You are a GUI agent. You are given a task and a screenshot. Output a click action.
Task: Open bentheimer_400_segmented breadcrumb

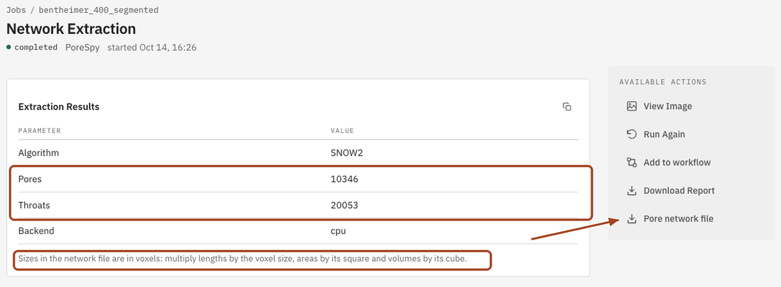(x=99, y=10)
